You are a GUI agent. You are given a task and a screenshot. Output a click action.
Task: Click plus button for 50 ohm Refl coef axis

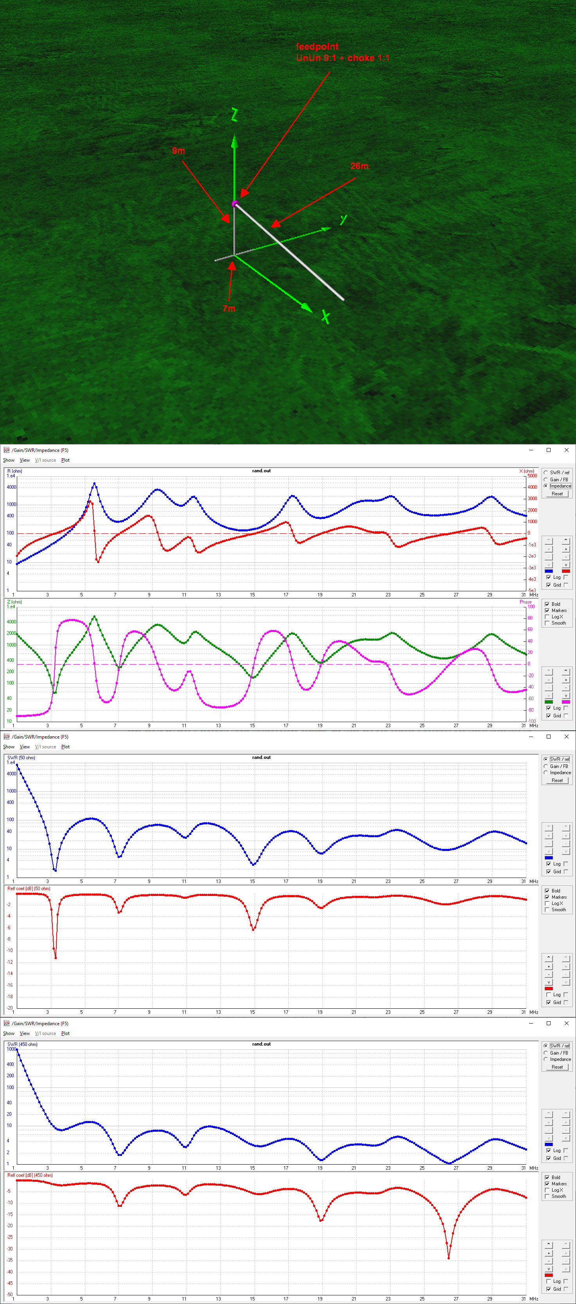[549, 967]
